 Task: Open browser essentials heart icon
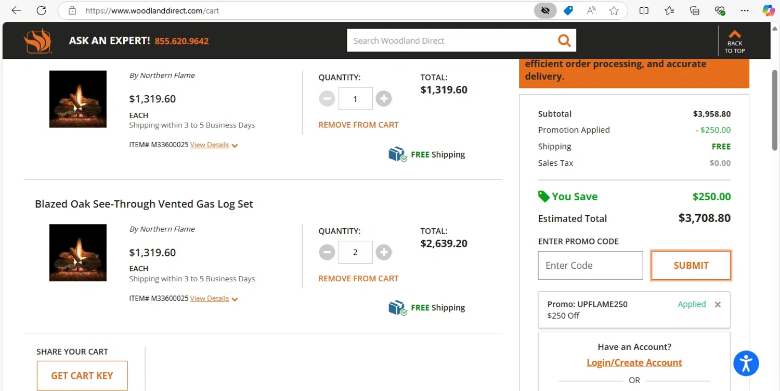click(x=720, y=10)
